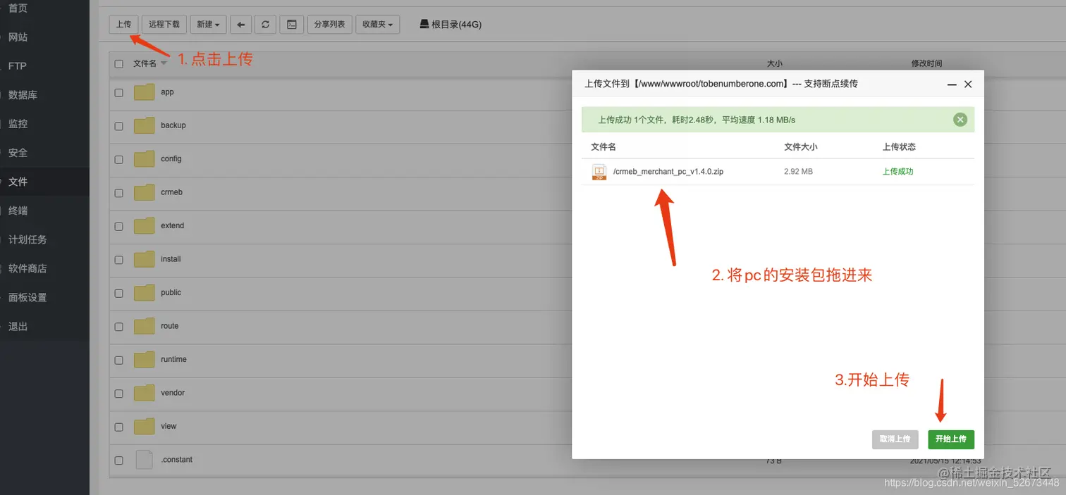The width and height of the screenshot is (1066, 495).
Task: Refresh the file list
Action: coord(265,24)
